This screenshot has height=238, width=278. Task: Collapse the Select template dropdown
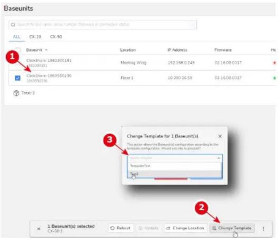coord(219,158)
